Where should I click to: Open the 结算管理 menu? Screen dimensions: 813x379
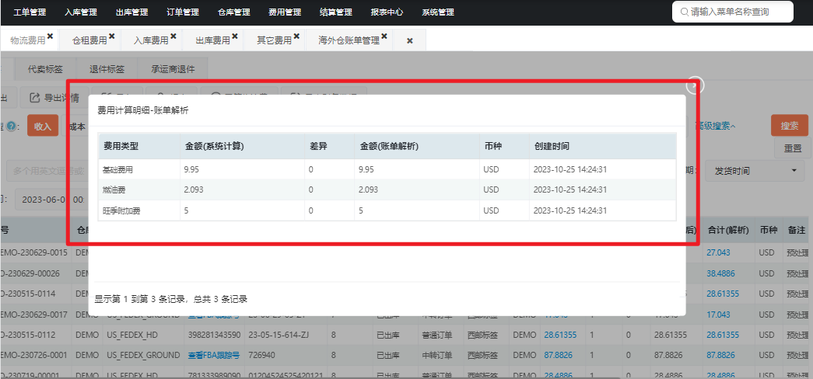pyautogui.click(x=336, y=12)
